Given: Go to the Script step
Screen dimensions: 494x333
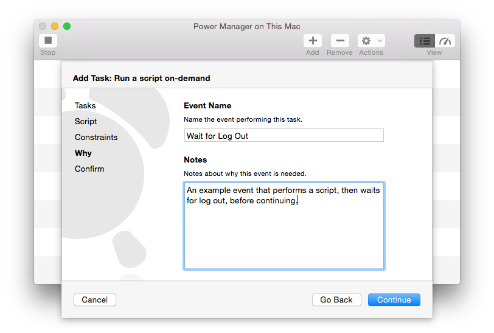Looking at the screenshot, I should pyautogui.click(x=86, y=122).
